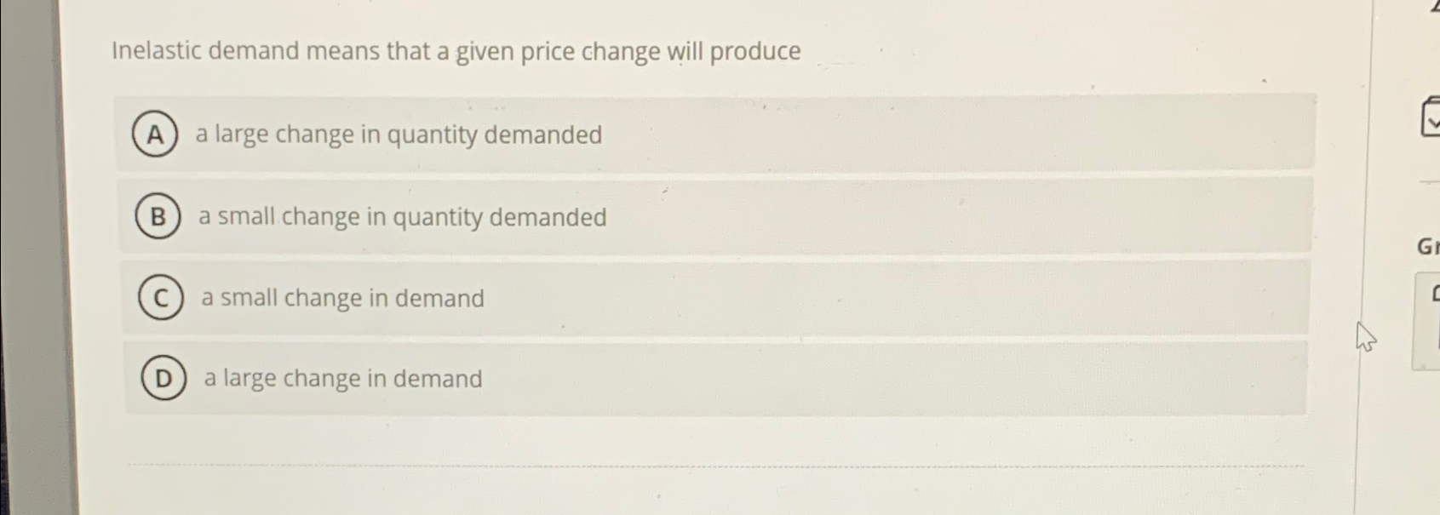Screen dimensions: 1440x515
Task: Click the answer row for a large change in demand
Action: 342,378
